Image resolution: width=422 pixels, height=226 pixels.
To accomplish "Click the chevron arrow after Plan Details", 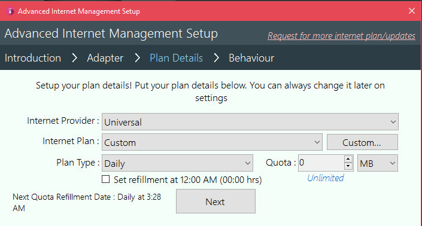I will point(216,58).
